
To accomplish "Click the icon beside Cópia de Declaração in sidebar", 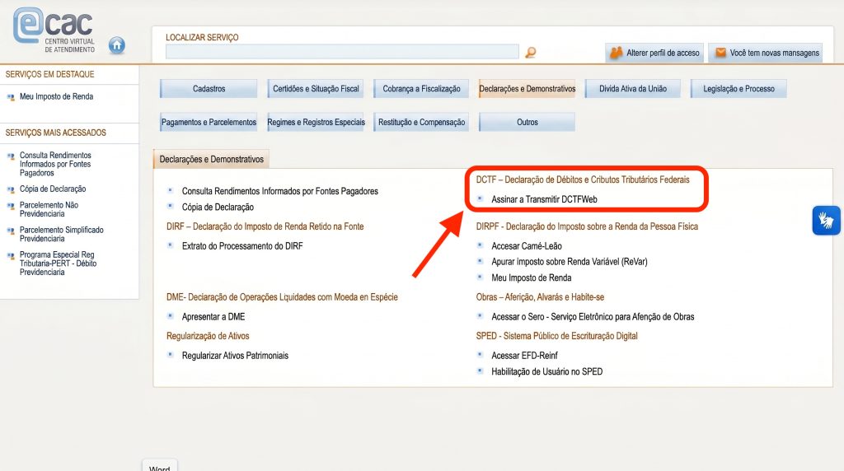I will pos(11,189).
